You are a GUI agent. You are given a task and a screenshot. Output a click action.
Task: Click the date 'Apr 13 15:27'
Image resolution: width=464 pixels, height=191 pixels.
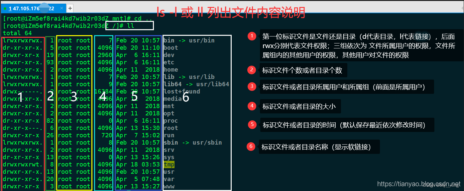tap(138, 186)
